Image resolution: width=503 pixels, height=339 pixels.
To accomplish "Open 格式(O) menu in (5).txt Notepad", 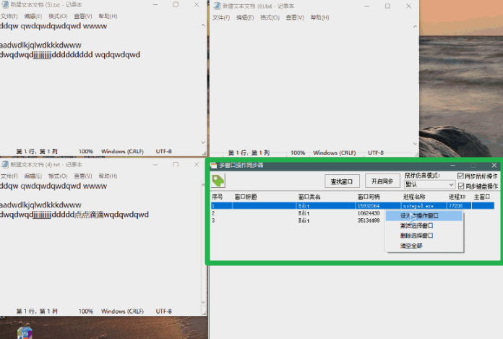I will [58, 16].
